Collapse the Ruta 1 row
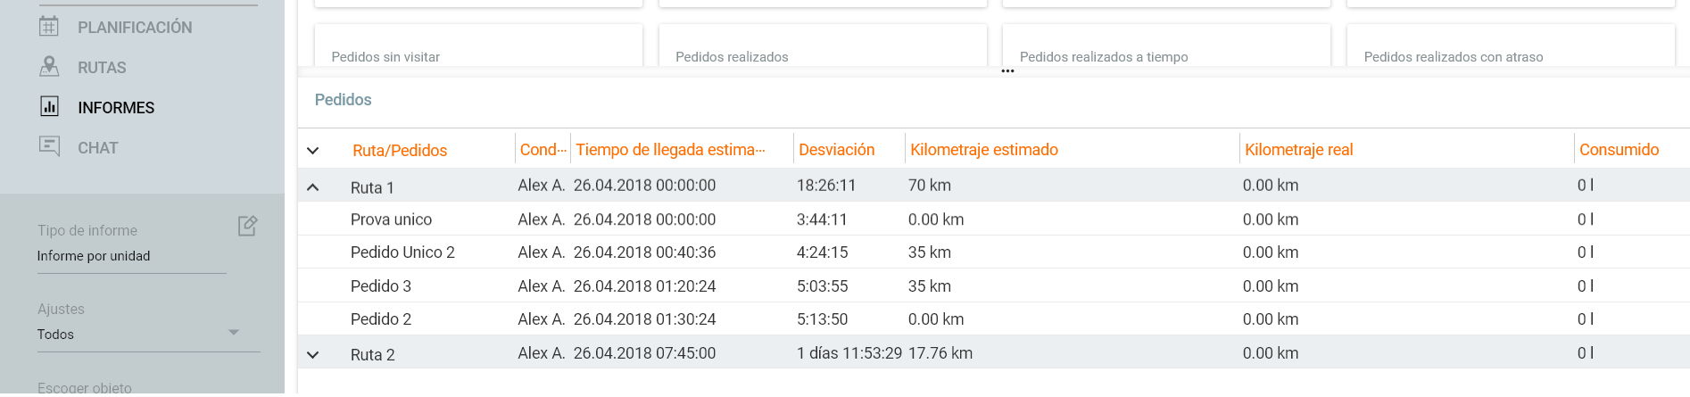1690x397 pixels. pyautogui.click(x=313, y=187)
